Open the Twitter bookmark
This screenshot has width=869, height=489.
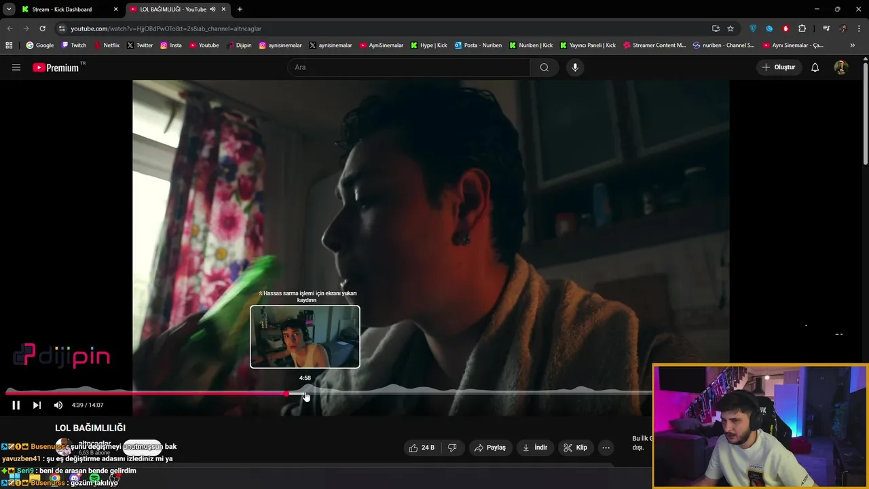click(x=140, y=46)
